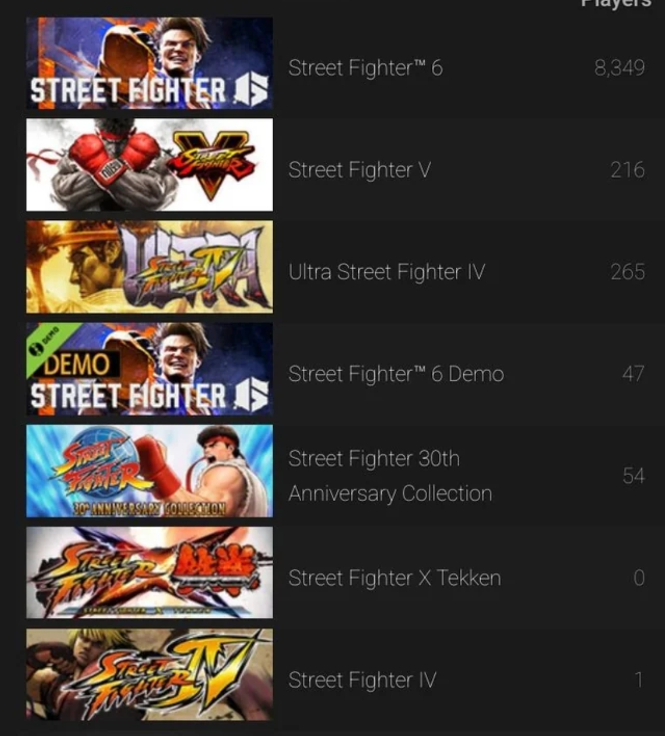Open the Ultra Street Fighter IV banner

149,267
